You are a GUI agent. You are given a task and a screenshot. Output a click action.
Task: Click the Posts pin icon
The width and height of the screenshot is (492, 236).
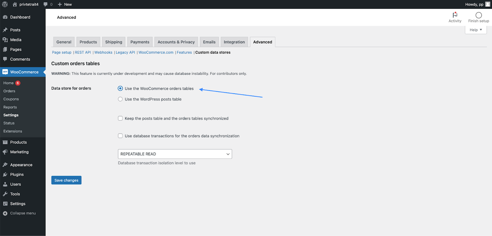pyautogui.click(x=5, y=30)
